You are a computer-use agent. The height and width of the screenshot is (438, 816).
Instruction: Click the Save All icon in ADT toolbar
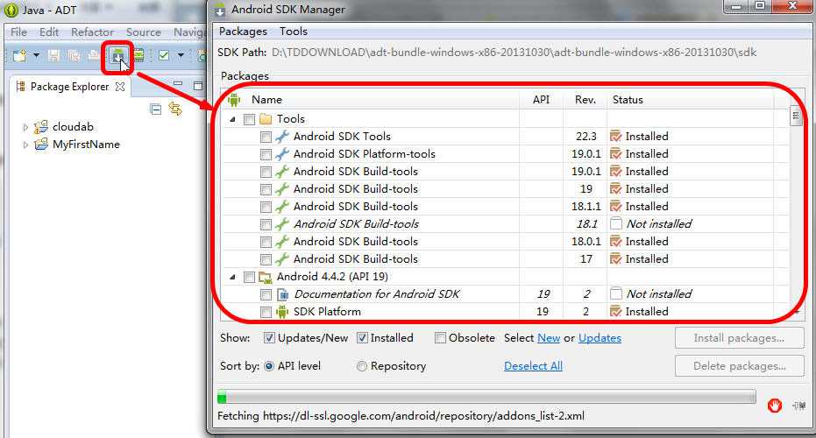tap(74, 55)
